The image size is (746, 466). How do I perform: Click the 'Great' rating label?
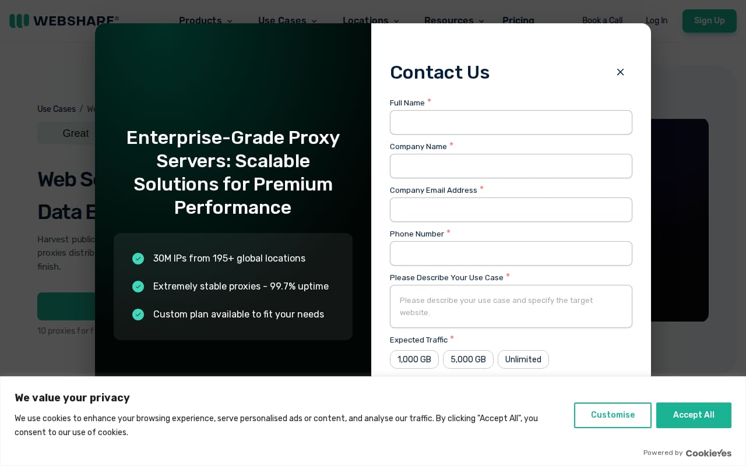point(76,133)
